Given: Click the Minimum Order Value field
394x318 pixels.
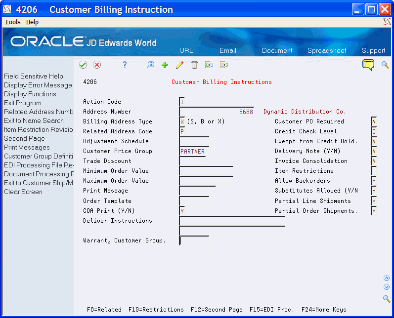Looking at the screenshot, I should click(x=206, y=171).
